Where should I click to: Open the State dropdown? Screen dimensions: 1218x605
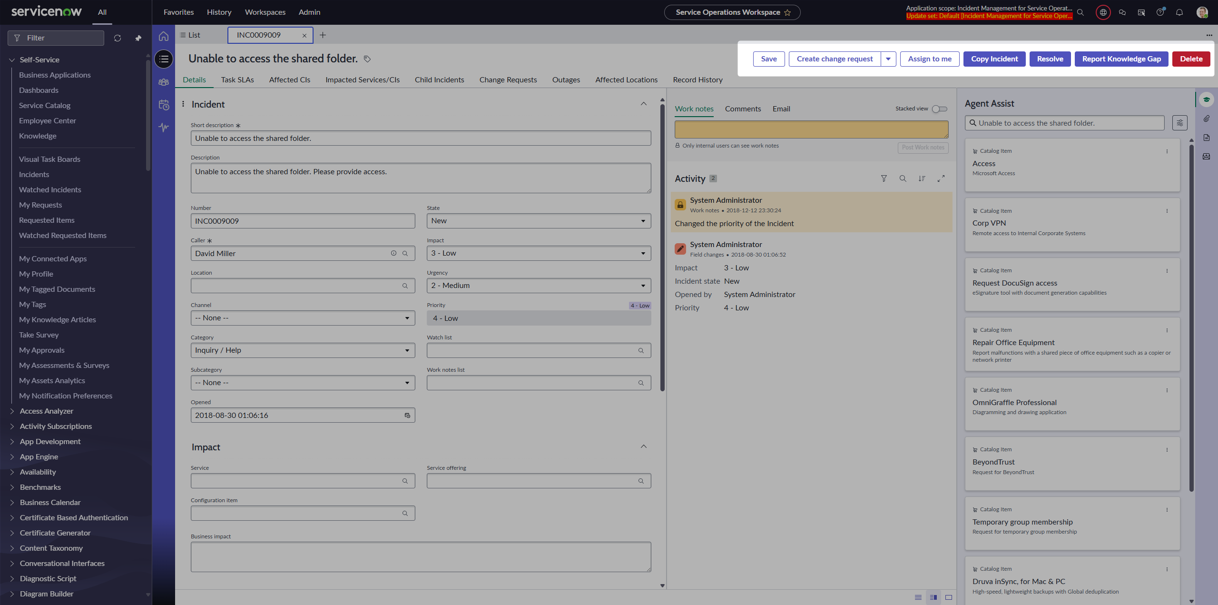(x=539, y=221)
